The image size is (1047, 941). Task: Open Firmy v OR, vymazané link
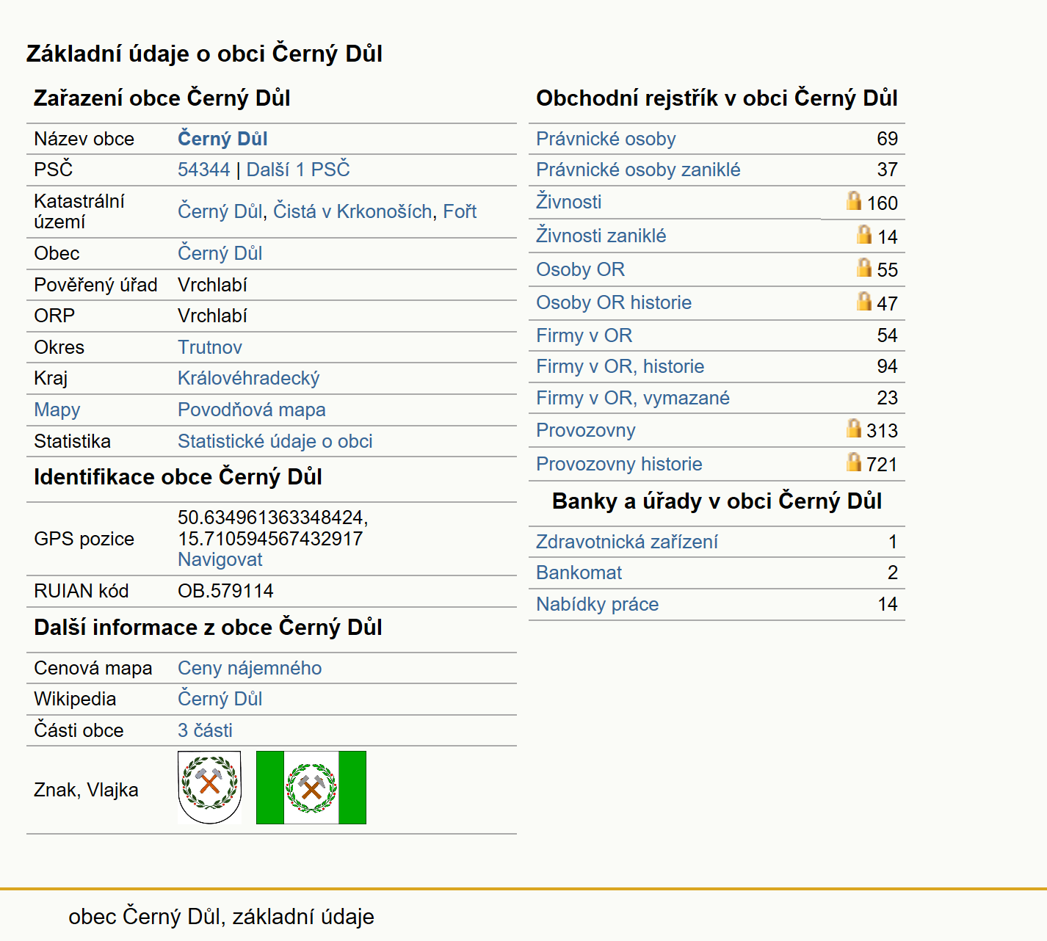(x=633, y=398)
